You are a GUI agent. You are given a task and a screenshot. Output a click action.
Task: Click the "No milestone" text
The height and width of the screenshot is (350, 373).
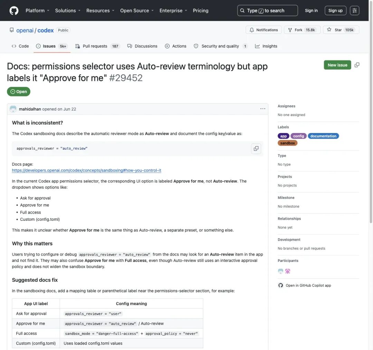[x=288, y=206]
